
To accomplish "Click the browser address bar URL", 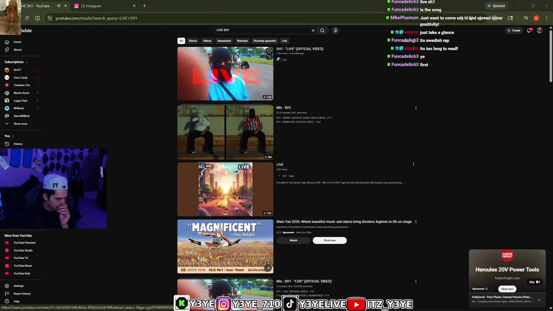I will (x=96, y=18).
